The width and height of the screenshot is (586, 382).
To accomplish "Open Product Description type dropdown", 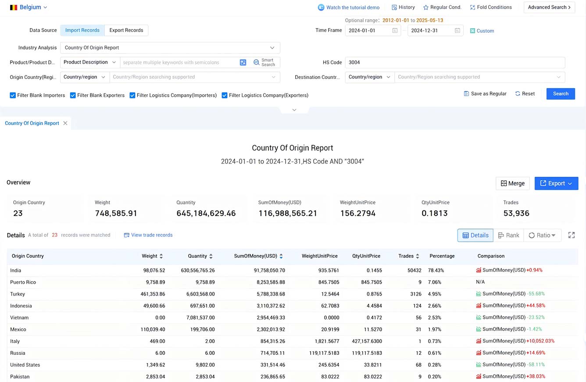I will pos(90,62).
